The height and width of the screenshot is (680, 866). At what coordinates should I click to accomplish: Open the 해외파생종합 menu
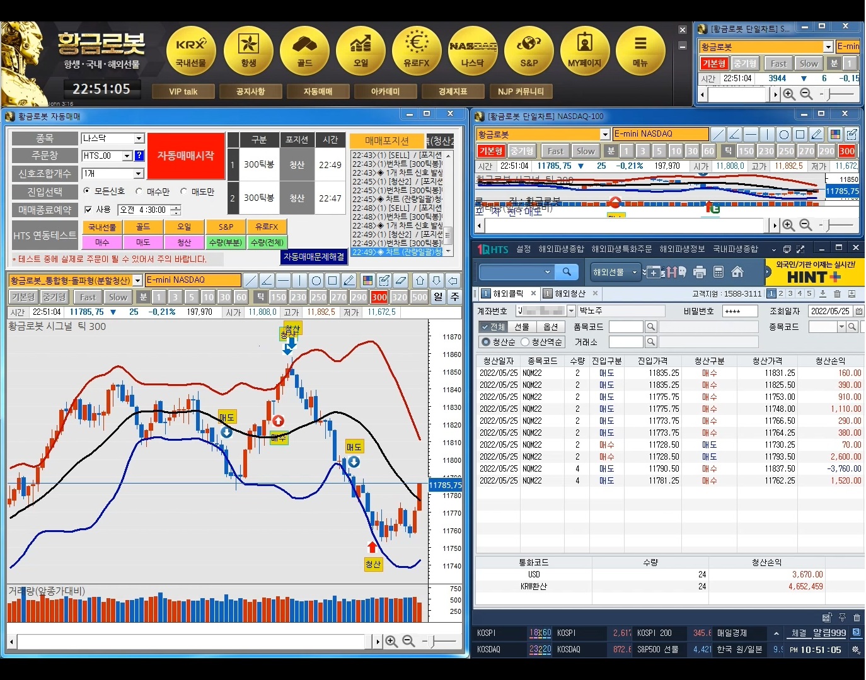coord(562,249)
